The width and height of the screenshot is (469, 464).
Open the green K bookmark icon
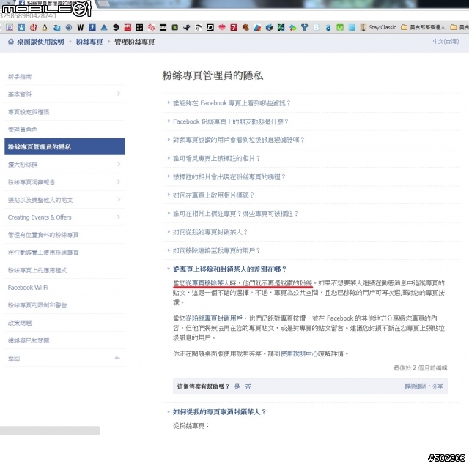[174, 28]
